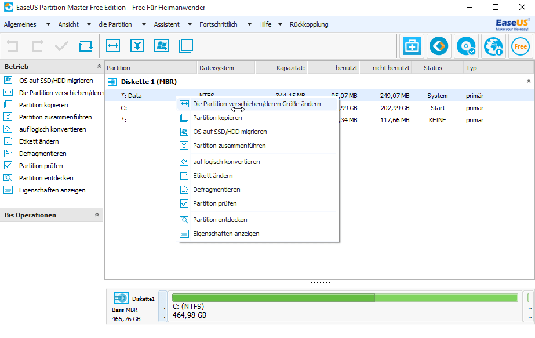Choose Etikett ändern in context menu
This screenshot has width=535, height=338.
click(257, 176)
